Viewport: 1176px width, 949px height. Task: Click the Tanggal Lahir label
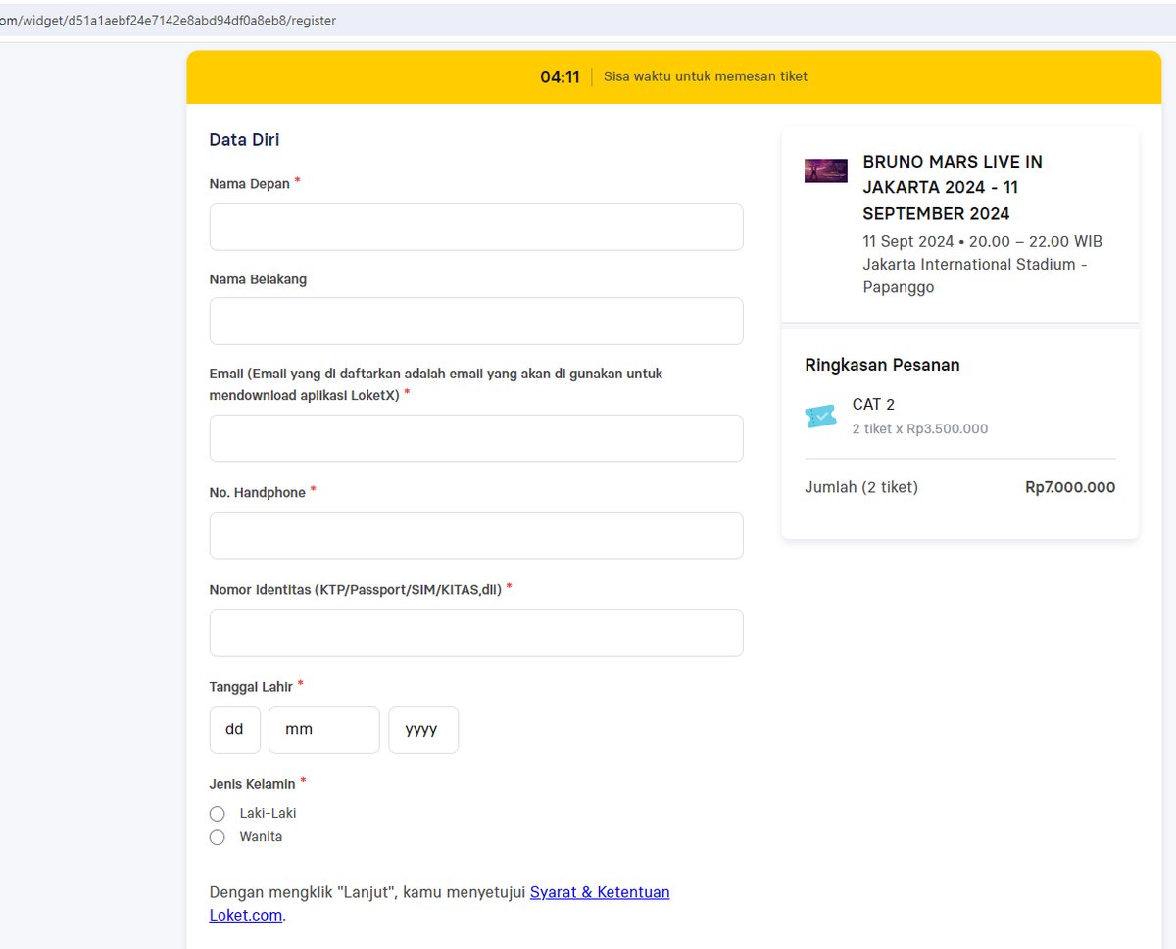point(251,687)
